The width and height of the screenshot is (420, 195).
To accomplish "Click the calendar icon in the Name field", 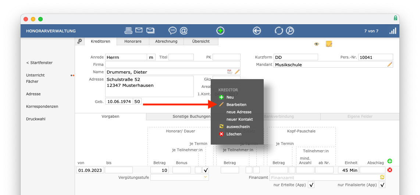I will [x=229, y=71].
